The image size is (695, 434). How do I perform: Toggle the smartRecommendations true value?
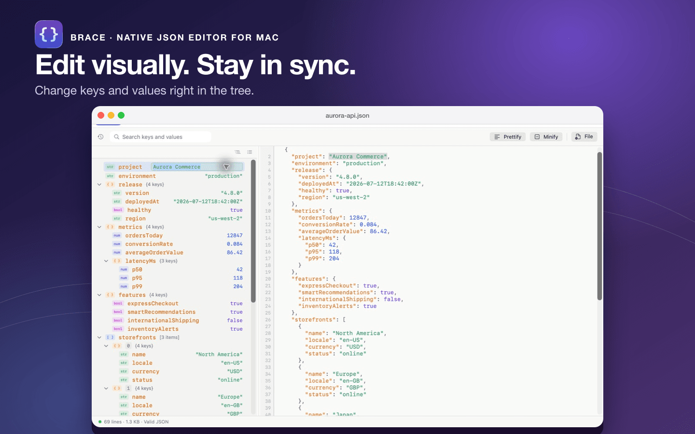pos(236,312)
